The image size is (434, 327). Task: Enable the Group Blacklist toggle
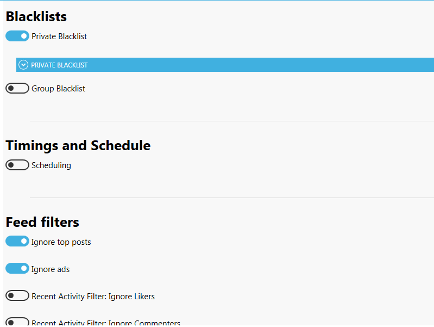(x=17, y=88)
